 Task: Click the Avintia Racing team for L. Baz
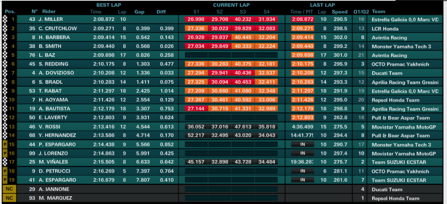(389, 55)
